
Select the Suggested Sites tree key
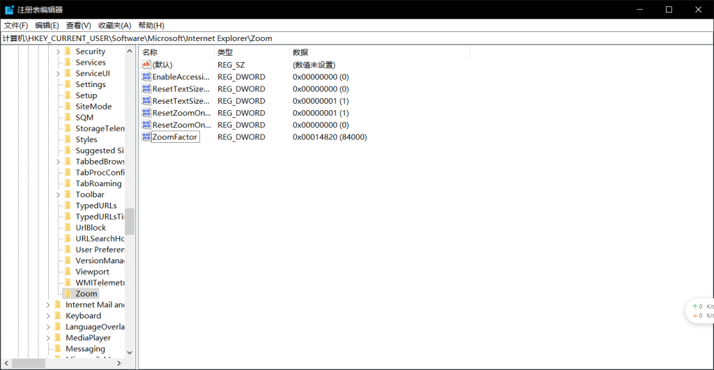pos(99,151)
